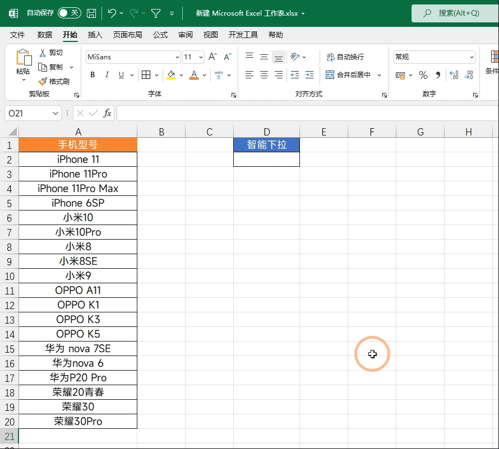Toggle Italic formatting
Screen dimensions: 499x449
click(107, 75)
